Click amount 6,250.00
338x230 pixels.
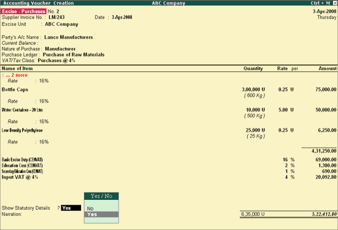(327, 130)
